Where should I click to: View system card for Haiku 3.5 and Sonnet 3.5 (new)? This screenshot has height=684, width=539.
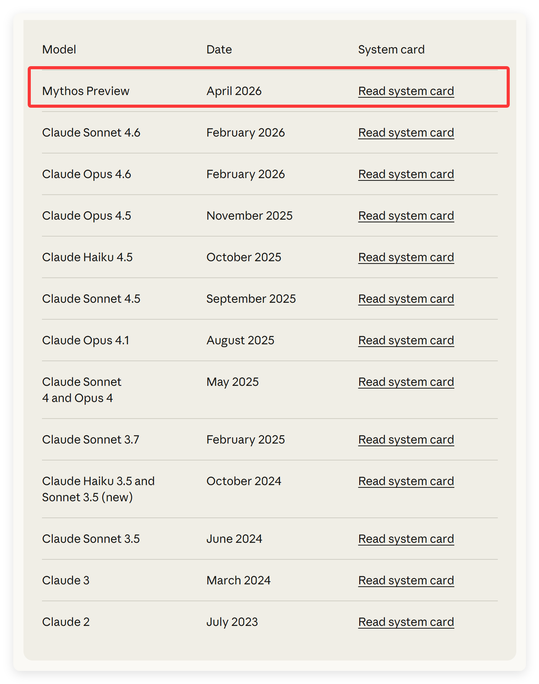pos(406,481)
